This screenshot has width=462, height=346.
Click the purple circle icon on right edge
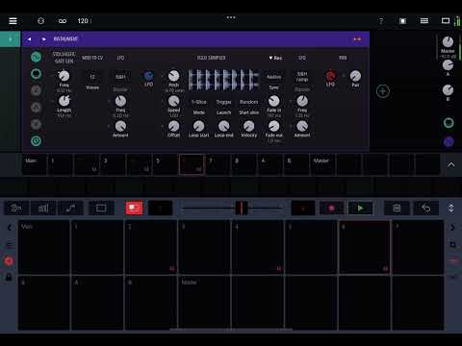[x=449, y=141]
